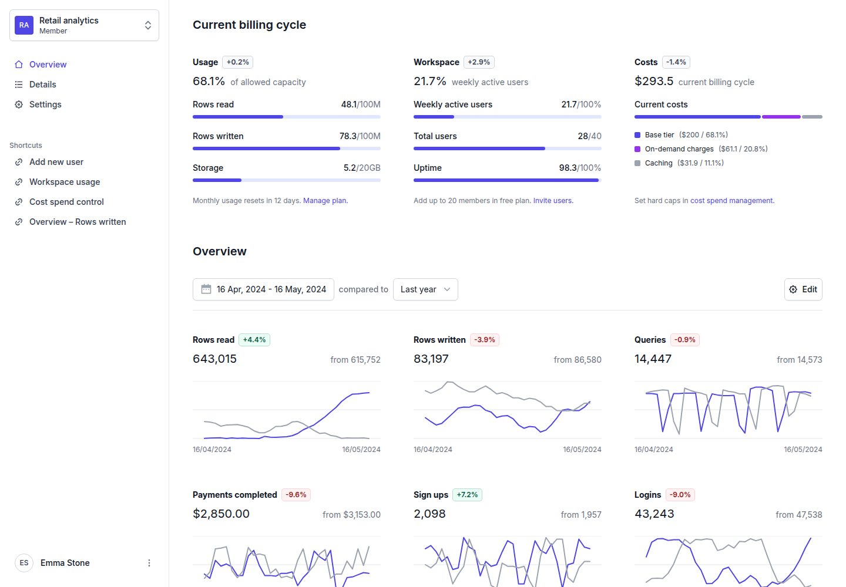Click the Details list icon in sidebar
The image size is (846, 587).
pyautogui.click(x=19, y=85)
